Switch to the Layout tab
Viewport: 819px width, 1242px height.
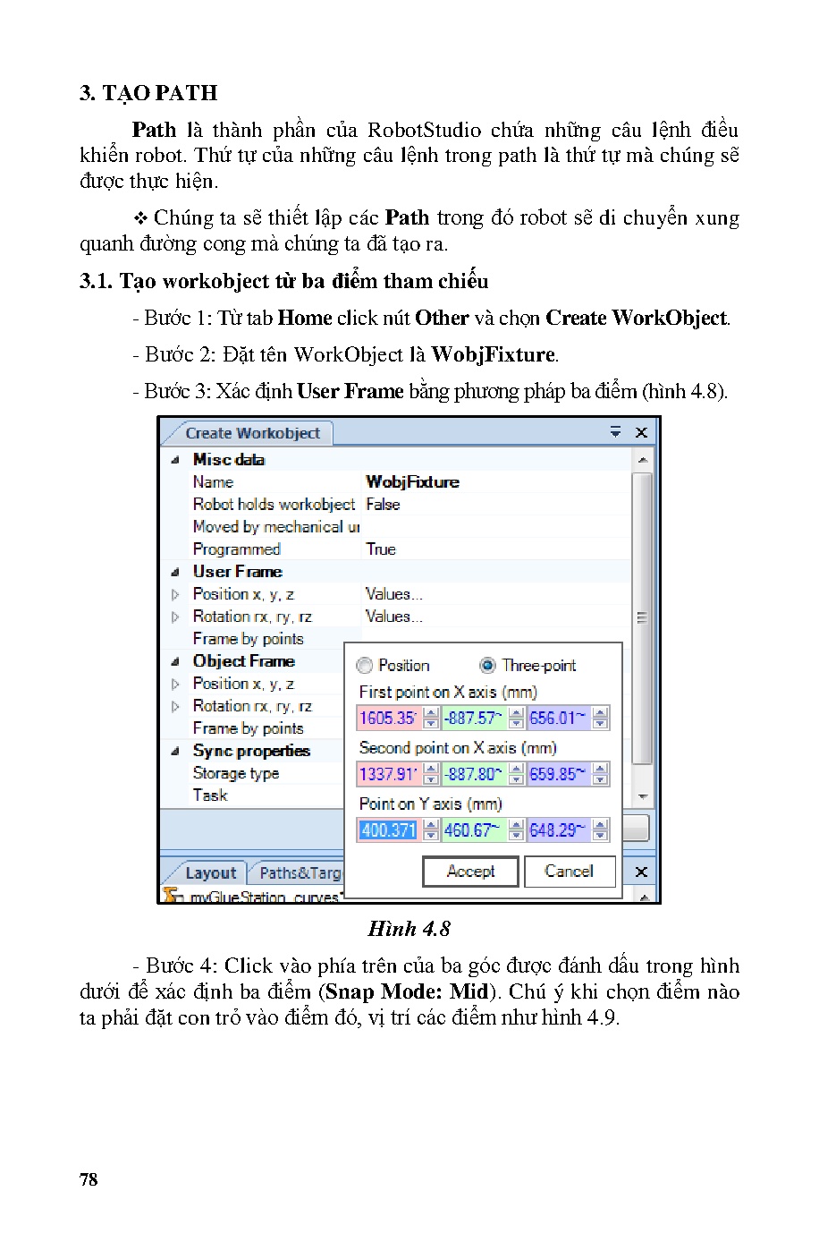(209, 873)
